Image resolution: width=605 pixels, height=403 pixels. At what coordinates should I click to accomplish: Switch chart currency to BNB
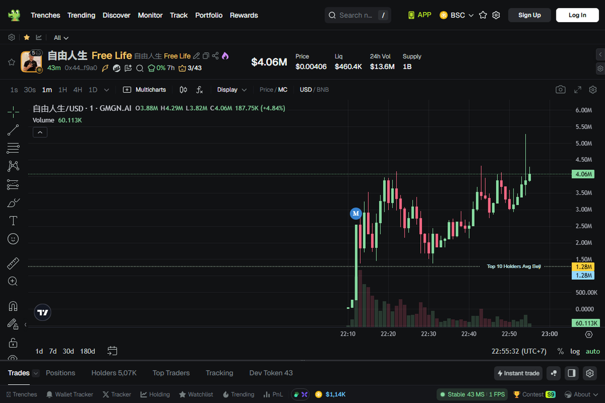323,90
